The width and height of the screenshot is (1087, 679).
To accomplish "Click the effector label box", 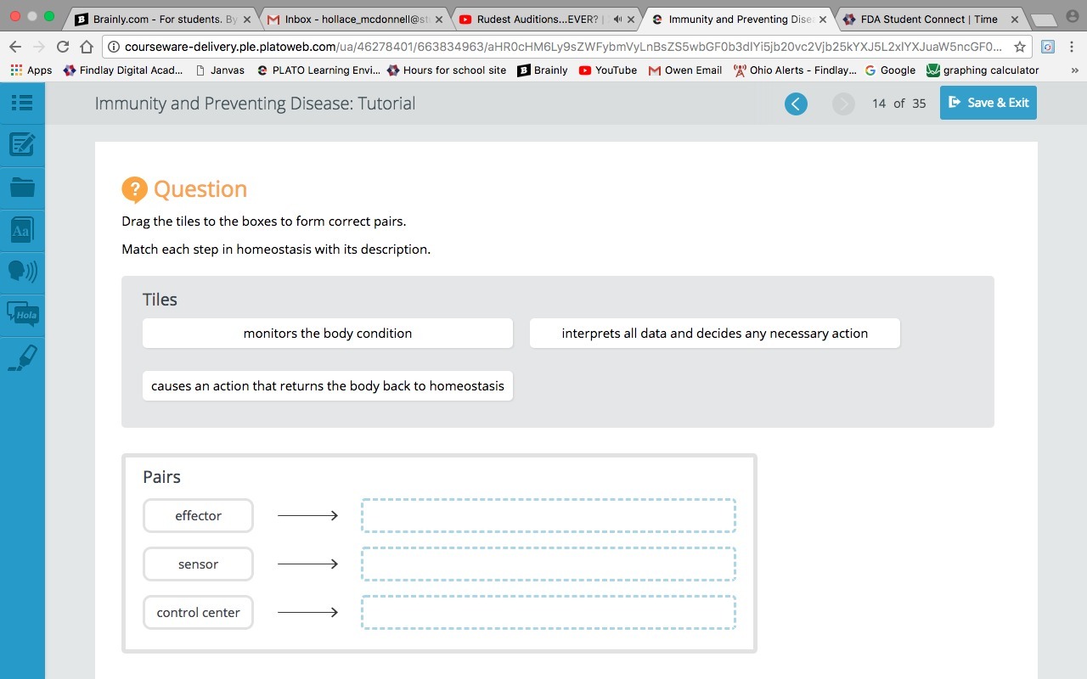I will pos(198,516).
